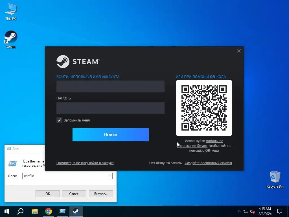Click the Steam taskbar button
This screenshot has width=289, height=217.
[76, 211]
